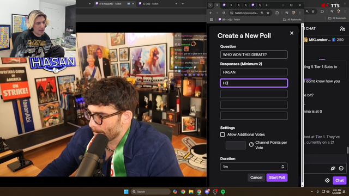Select the first response field containing HASAN

(x=254, y=72)
